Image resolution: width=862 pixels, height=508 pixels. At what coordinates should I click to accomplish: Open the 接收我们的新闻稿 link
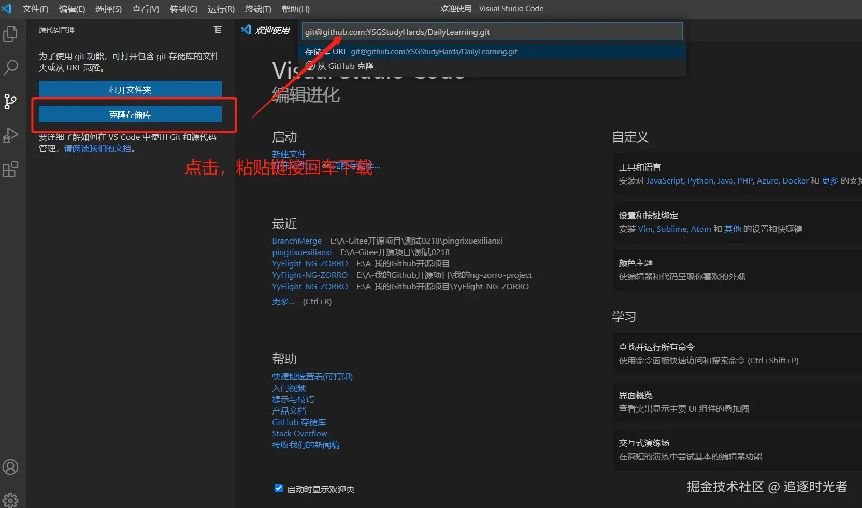pyautogui.click(x=306, y=445)
